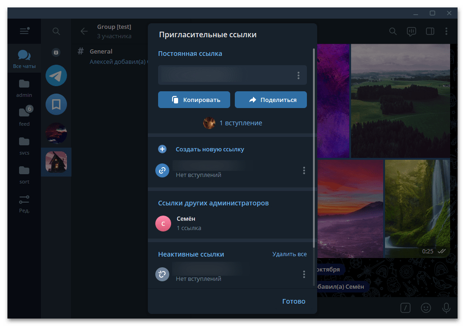Open options for the inactive link
The width and height of the screenshot is (465, 326).
(x=304, y=274)
